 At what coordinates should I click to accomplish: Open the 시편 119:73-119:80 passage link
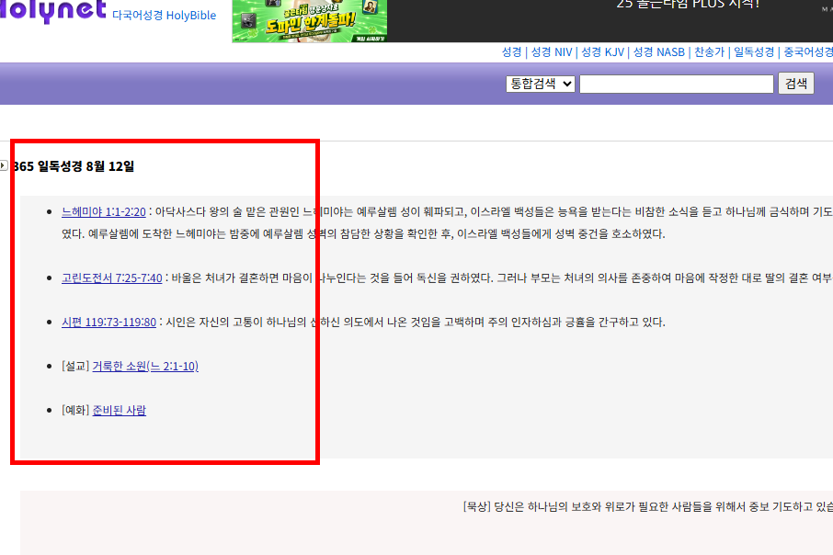click(x=109, y=322)
